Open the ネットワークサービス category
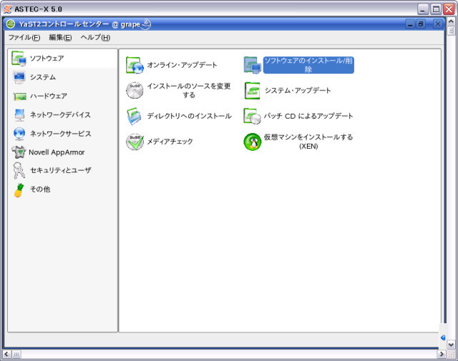Viewport: 458px width, 361px height. pyautogui.click(x=59, y=133)
